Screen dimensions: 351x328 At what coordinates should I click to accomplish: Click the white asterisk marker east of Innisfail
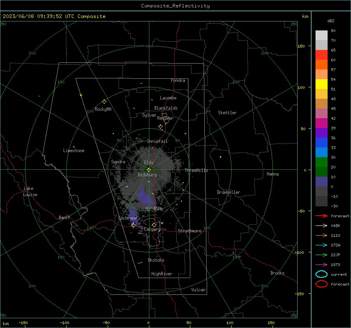pyautogui.click(x=185, y=134)
